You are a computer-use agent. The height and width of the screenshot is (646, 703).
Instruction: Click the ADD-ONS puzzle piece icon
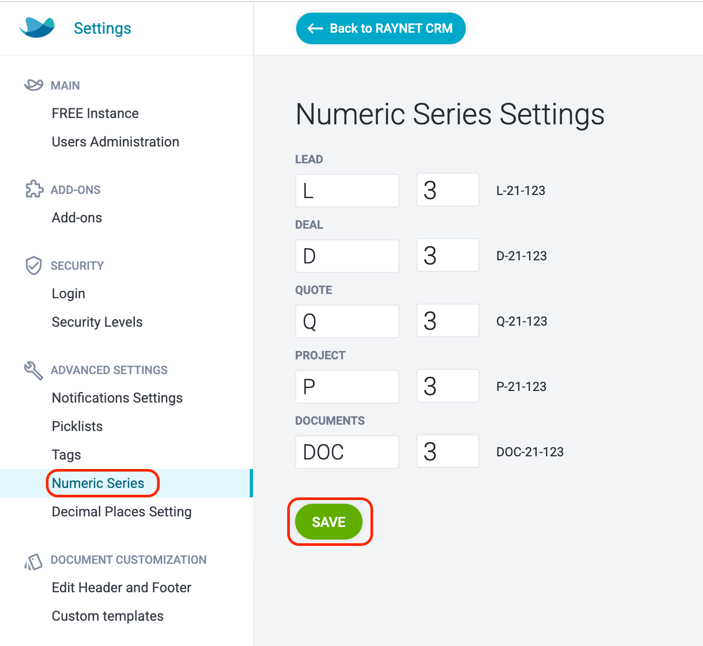34,189
